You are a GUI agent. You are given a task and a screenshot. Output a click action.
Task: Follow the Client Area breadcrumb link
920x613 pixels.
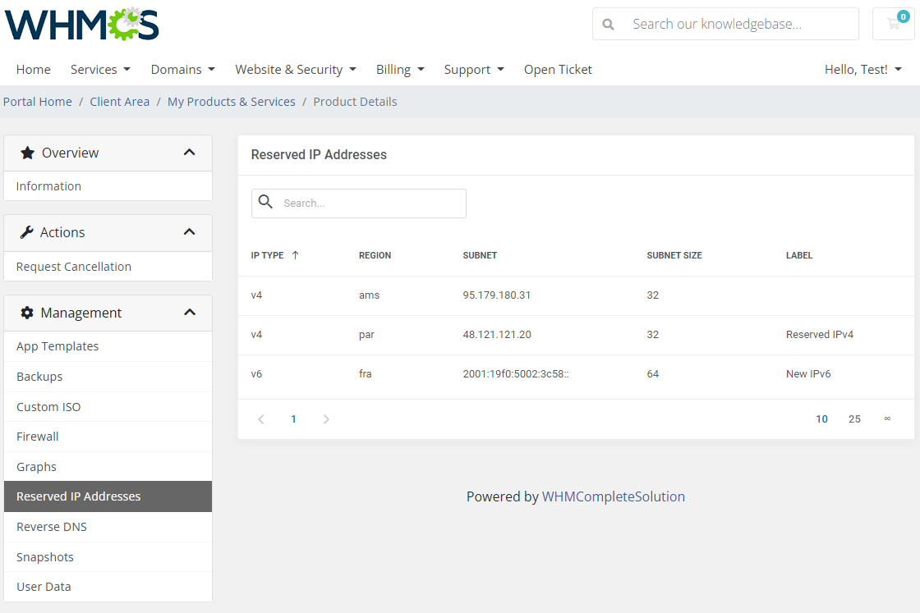tap(120, 102)
